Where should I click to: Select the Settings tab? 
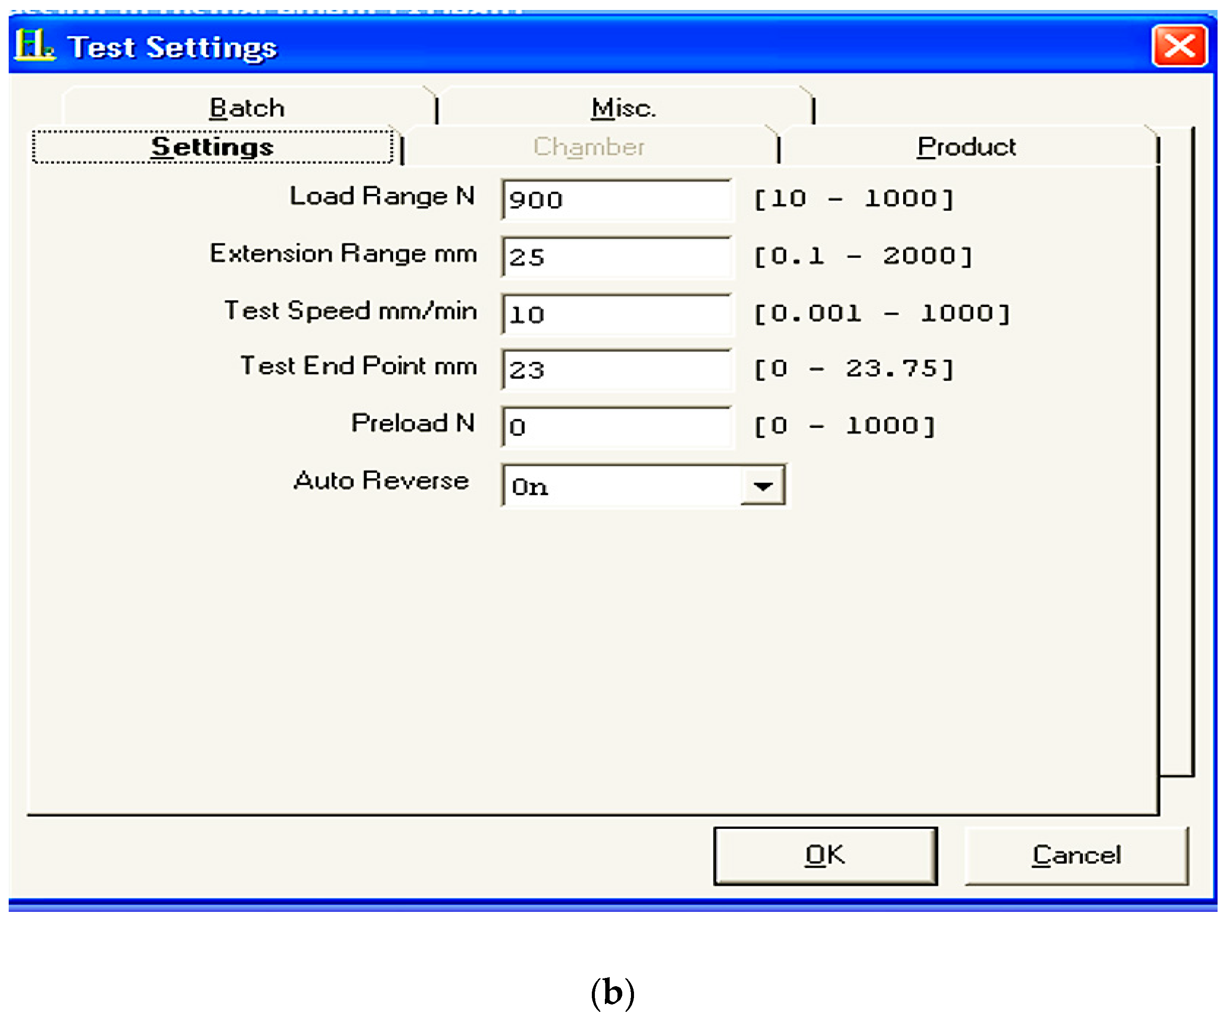coord(212,146)
